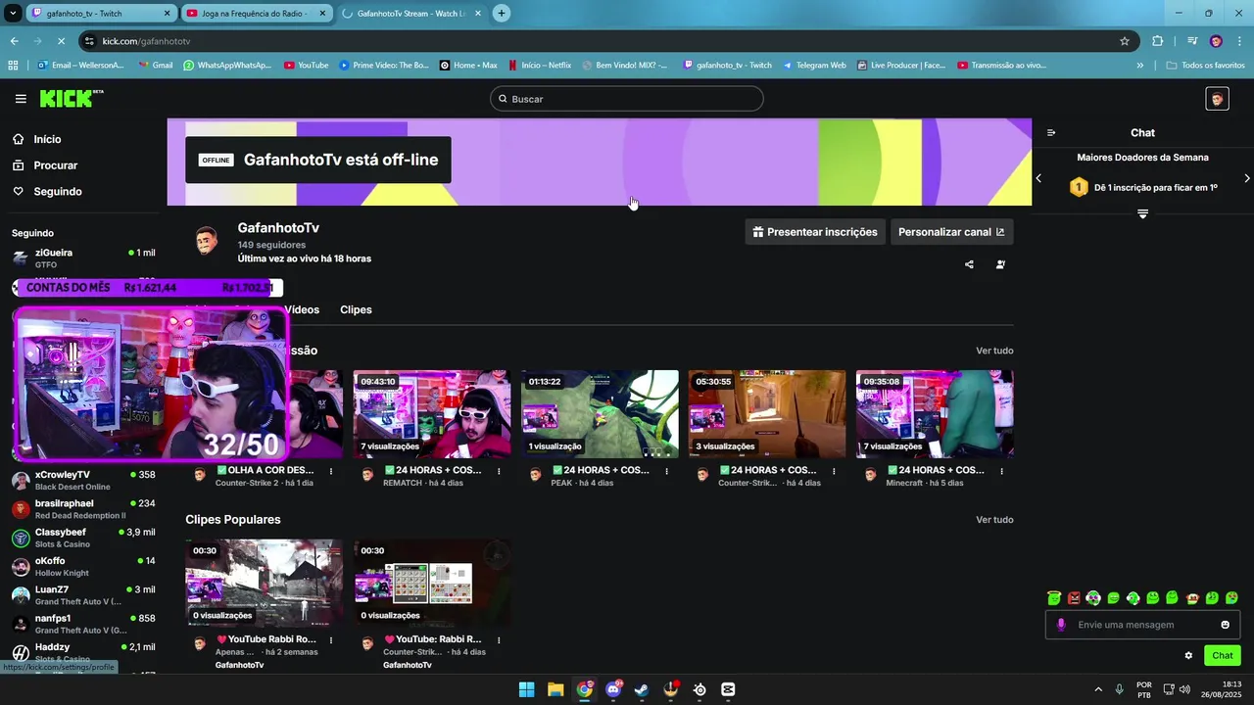
Task: Go to next top donor slide arrow
Action: [x=1246, y=178]
